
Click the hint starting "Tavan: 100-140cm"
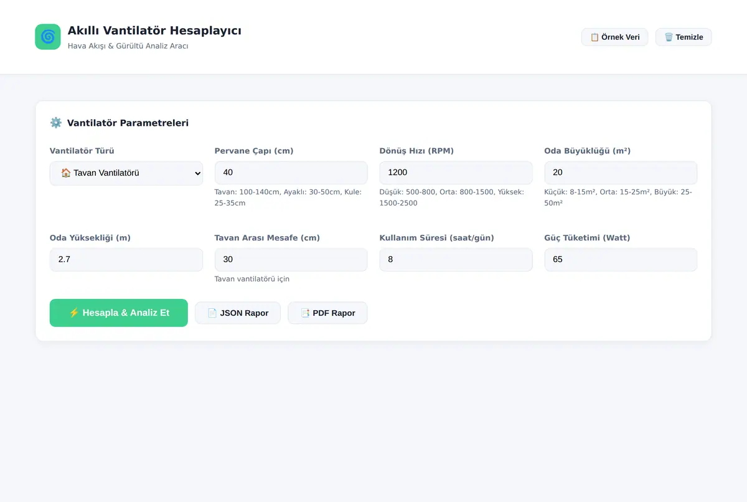pyautogui.click(x=288, y=197)
